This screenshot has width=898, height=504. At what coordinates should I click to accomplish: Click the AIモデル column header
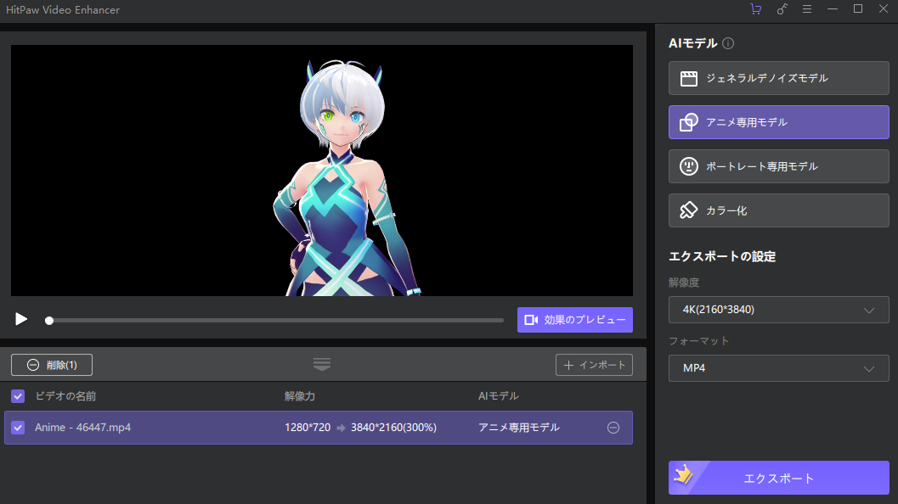coord(498,396)
